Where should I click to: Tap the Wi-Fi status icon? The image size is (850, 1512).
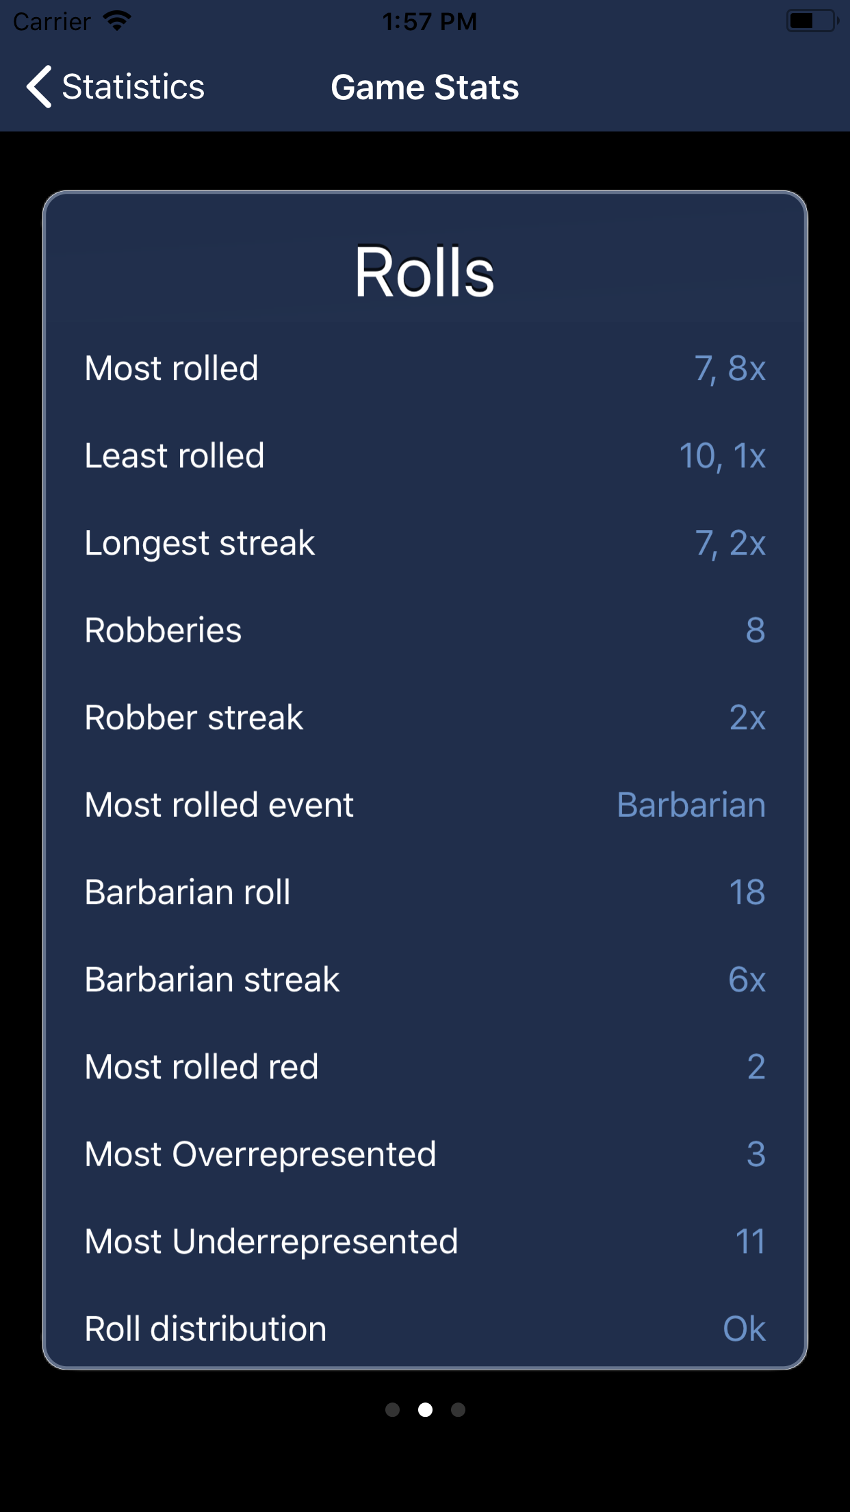pyautogui.click(x=117, y=21)
